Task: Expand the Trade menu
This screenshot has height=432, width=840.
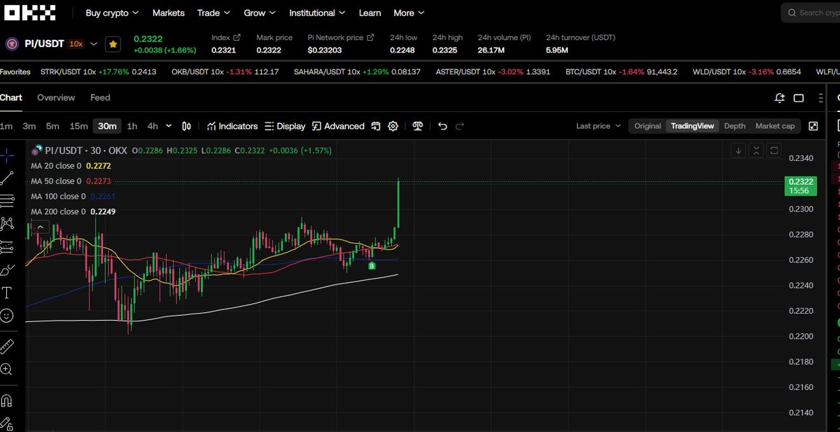Action: coord(213,13)
